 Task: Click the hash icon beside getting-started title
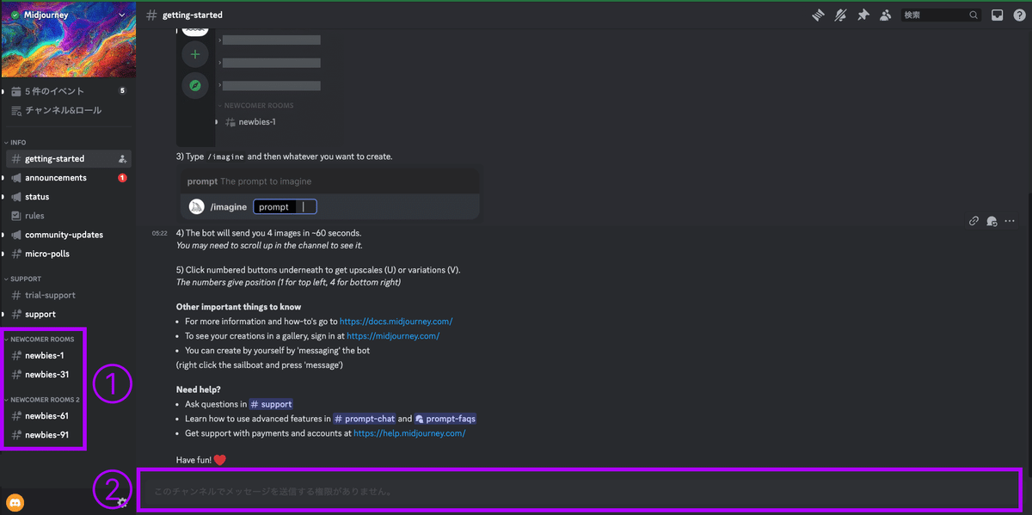pyautogui.click(x=151, y=15)
